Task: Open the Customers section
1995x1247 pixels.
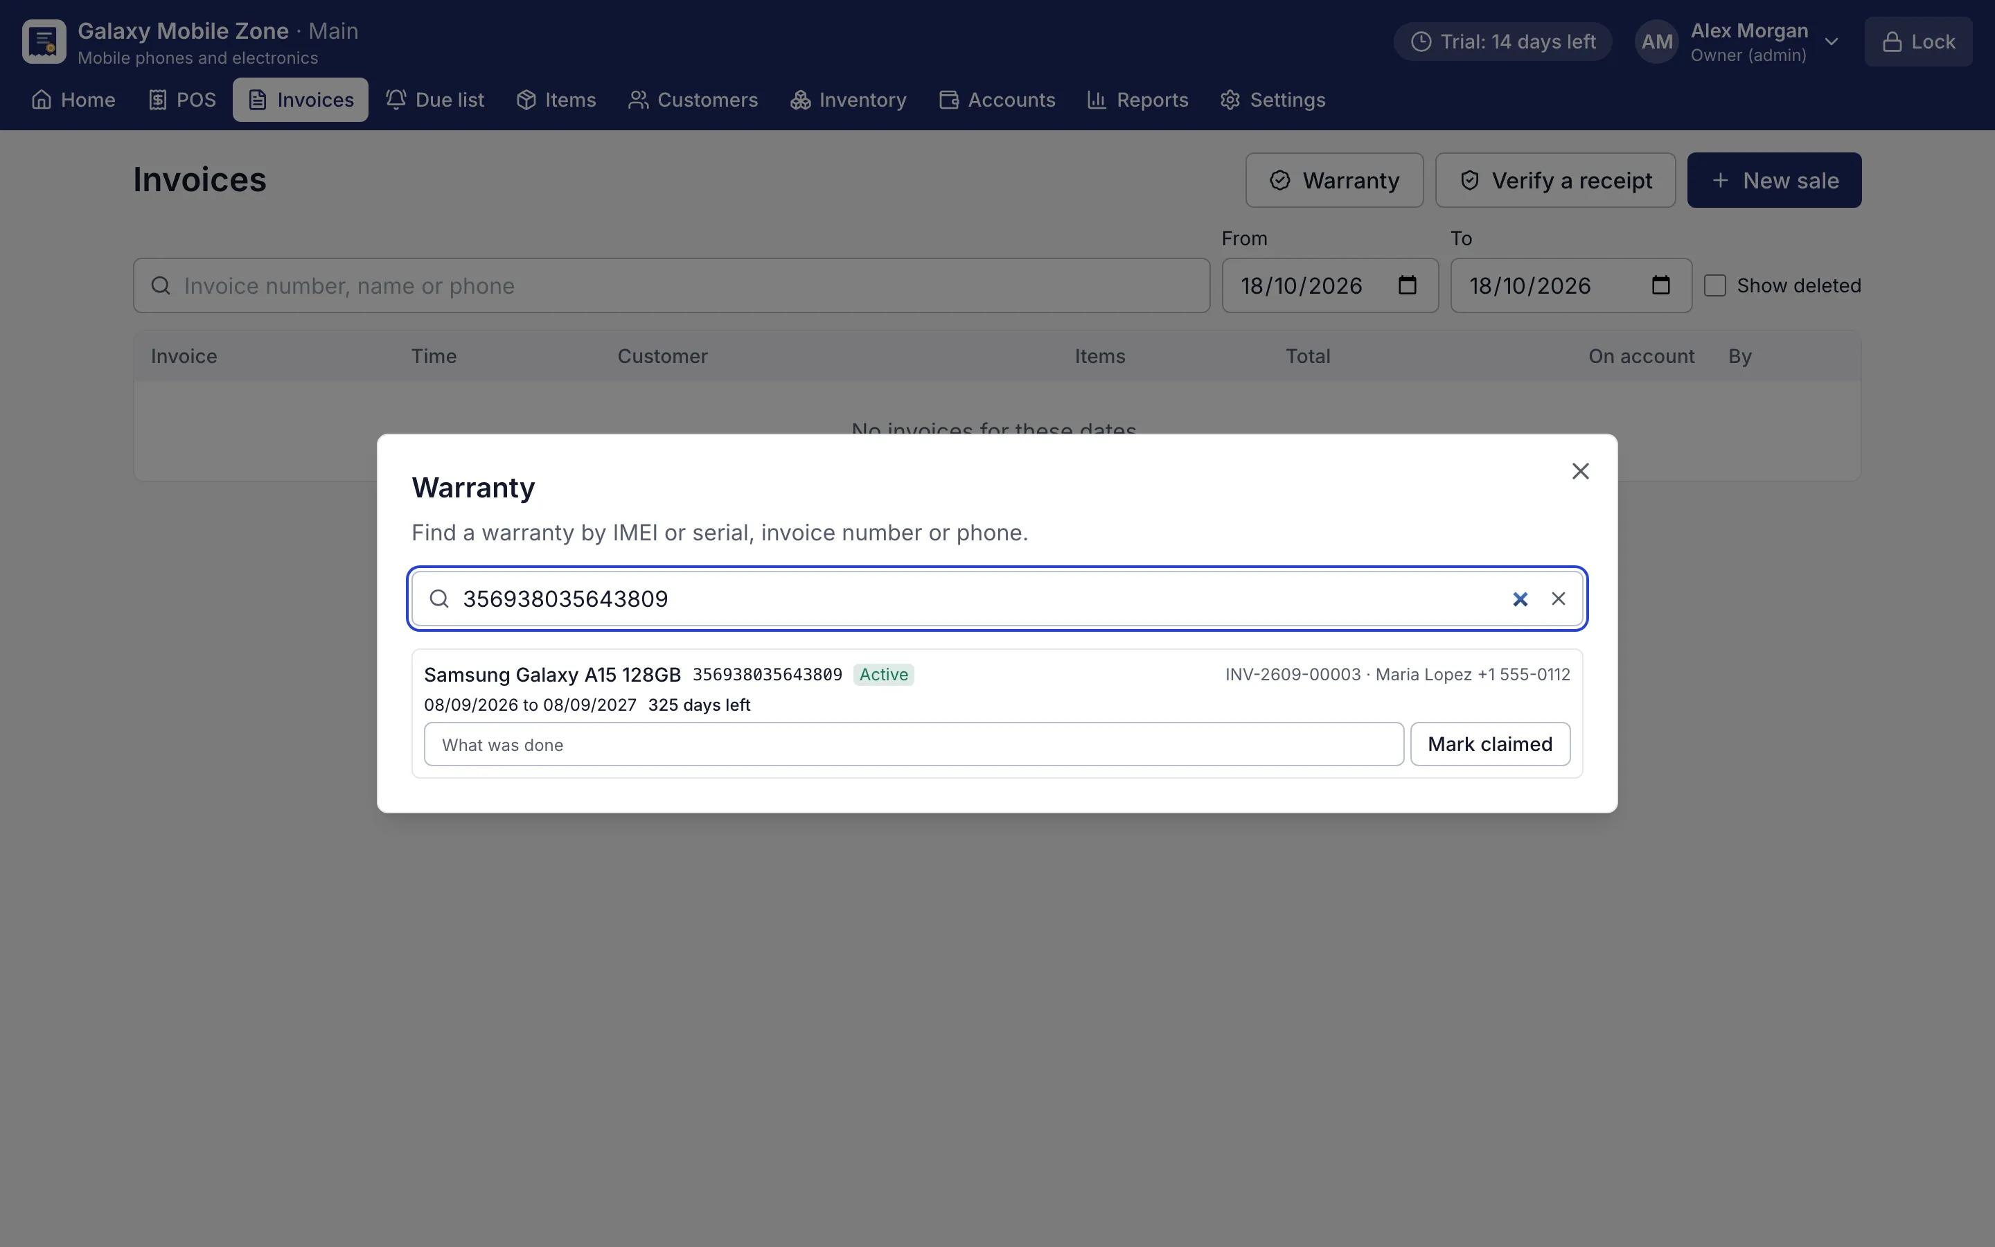Action: click(x=693, y=100)
